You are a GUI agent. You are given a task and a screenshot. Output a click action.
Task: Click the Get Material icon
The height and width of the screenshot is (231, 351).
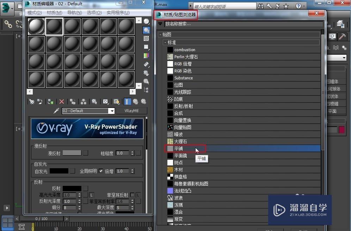pyautogui.click(x=32, y=102)
